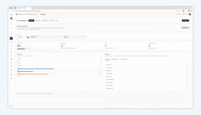Select the Unassigned owner row
The image size is (201, 115).
pyautogui.click(x=146, y=65)
